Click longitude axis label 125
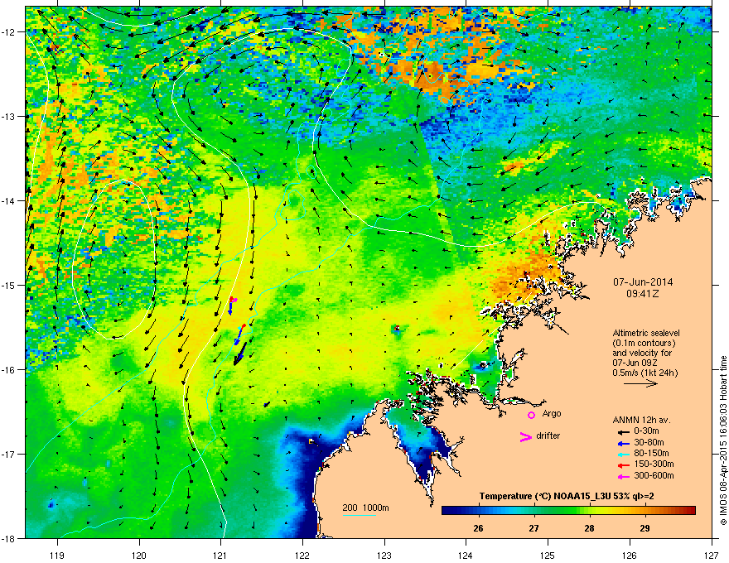 coord(548,555)
